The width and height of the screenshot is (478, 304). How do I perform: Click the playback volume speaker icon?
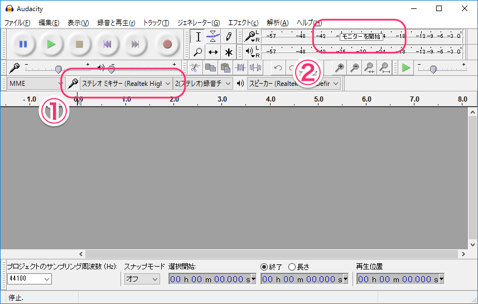click(x=100, y=67)
